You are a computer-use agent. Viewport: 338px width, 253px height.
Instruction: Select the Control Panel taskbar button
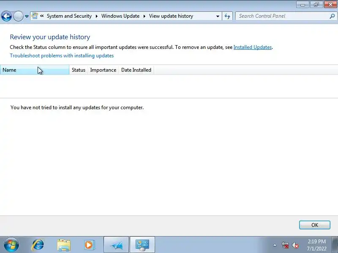click(x=142, y=245)
